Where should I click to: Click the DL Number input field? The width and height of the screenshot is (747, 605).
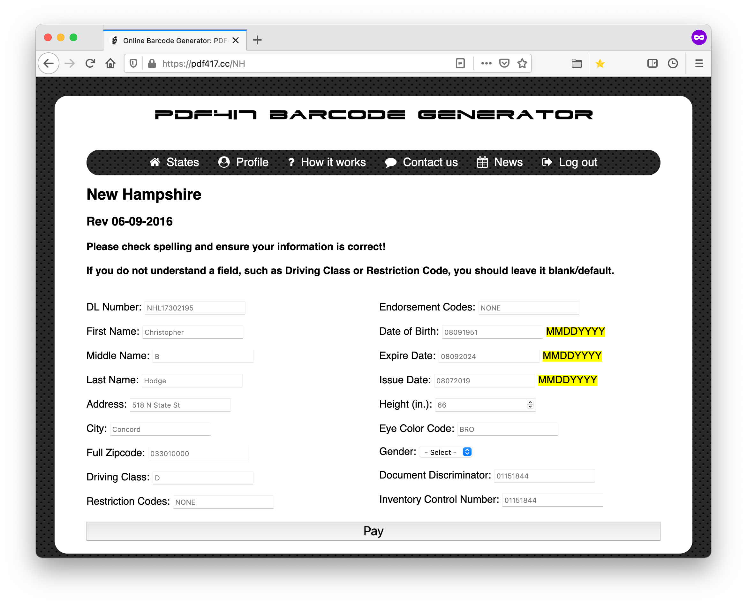(x=195, y=308)
